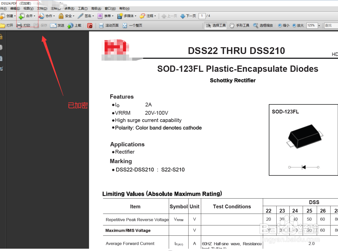Image resolution: width=338 pixels, height=251 pixels.
Task: Click the 'Test Conditions' column header
Action: coord(232,206)
